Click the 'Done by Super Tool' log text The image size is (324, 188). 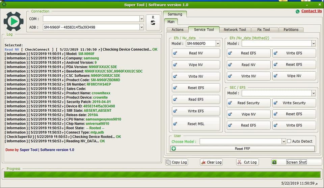40,150
